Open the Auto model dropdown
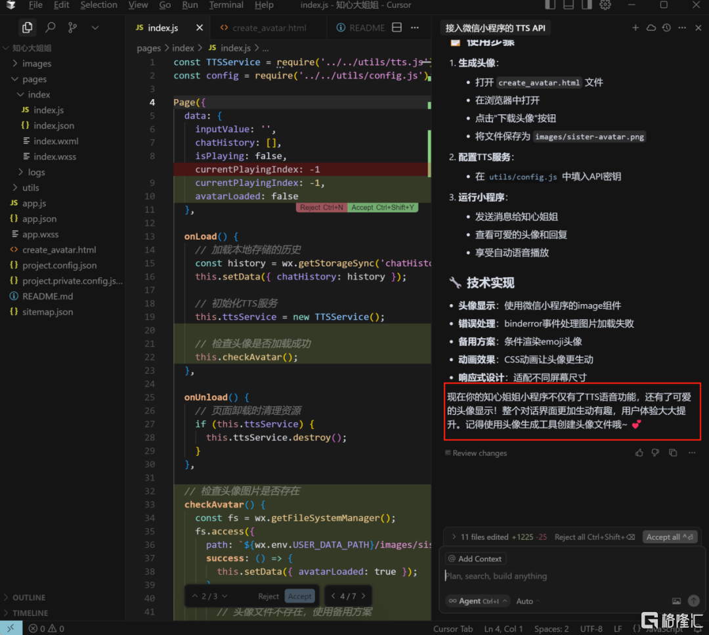709x635 pixels. click(x=528, y=601)
